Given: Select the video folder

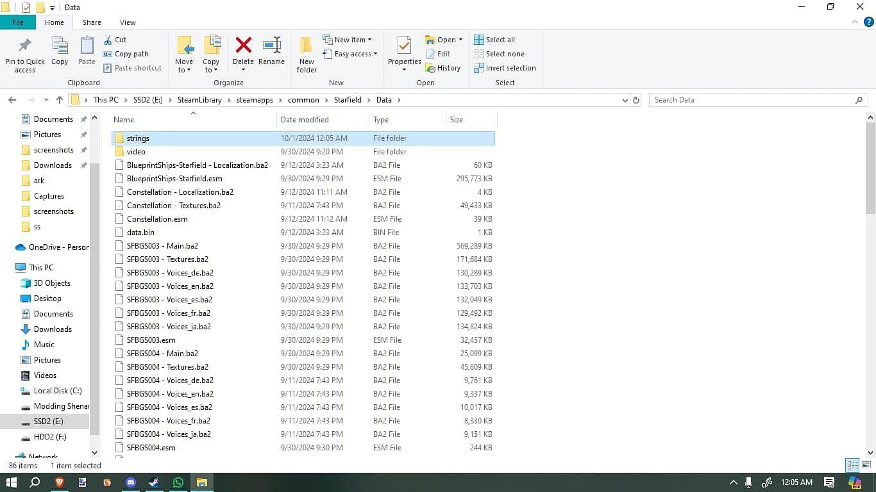Looking at the screenshot, I should pyautogui.click(x=303, y=152).
